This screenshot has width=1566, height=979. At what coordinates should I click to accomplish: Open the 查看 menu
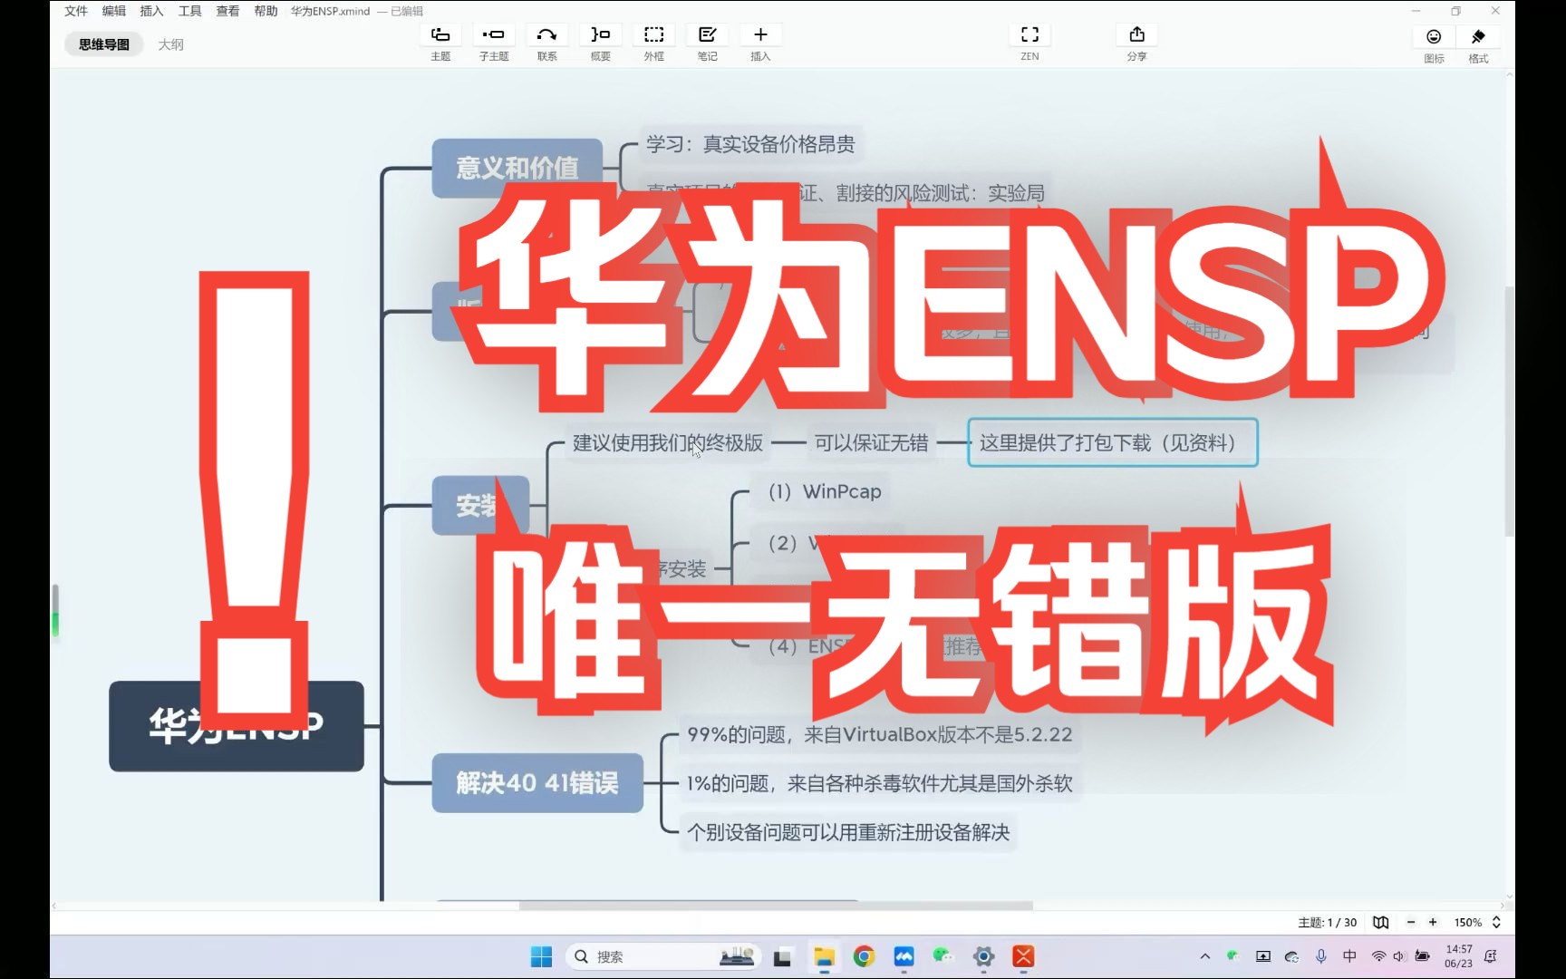click(x=227, y=11)
